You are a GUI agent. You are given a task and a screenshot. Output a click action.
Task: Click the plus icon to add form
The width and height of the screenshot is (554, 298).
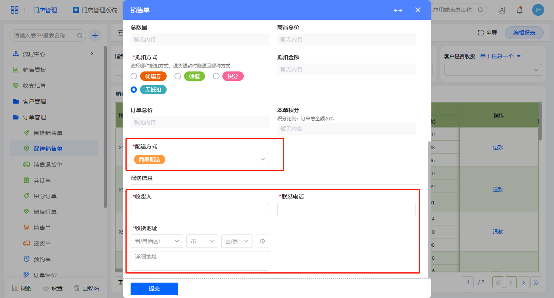tap(95, 36)
